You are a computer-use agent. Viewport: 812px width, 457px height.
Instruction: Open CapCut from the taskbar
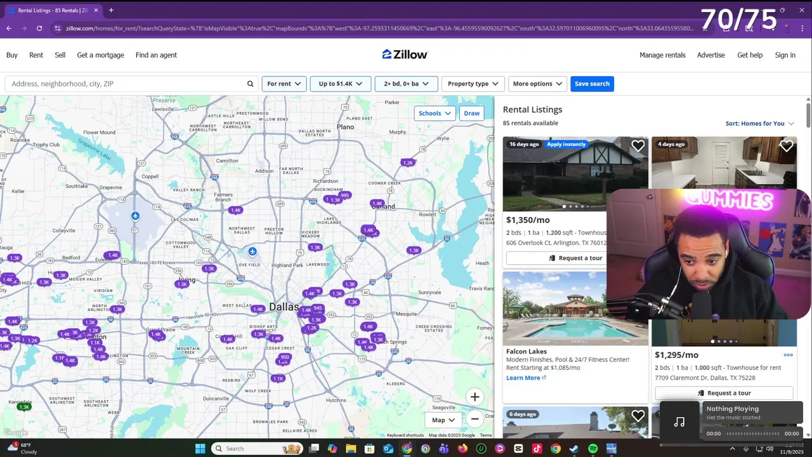pyautogui.click(x=518, y=449)
